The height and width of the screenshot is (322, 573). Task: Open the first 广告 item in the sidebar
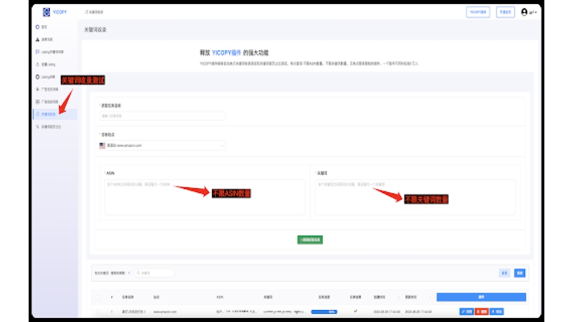(47, 89)
